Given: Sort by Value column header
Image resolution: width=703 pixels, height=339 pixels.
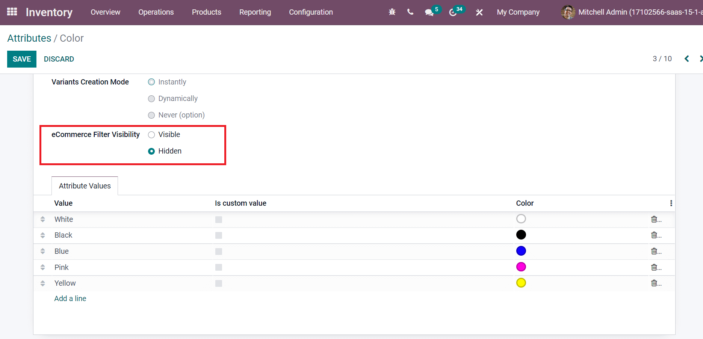Looking at the screenshot, I should 63,203.
